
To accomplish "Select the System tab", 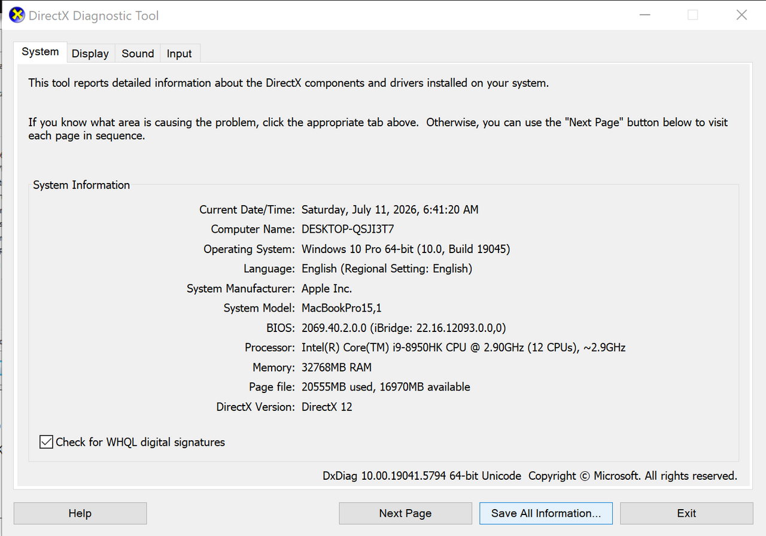I will (x=40, y=51).
